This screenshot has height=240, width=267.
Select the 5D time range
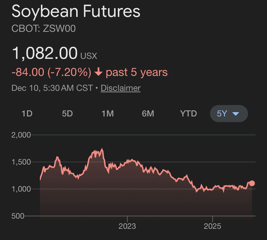point(67,114)
